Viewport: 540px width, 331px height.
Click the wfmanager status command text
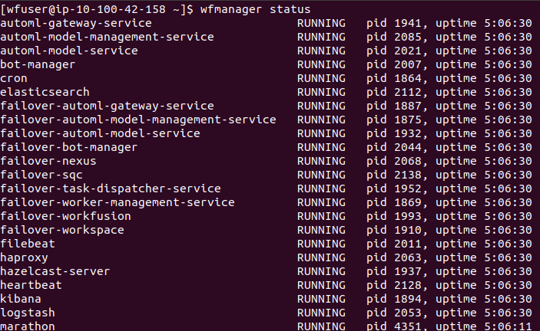255,9
